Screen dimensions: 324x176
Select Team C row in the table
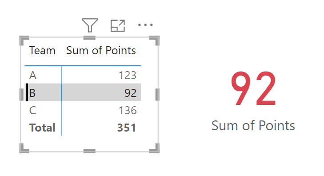click(83, 110)
